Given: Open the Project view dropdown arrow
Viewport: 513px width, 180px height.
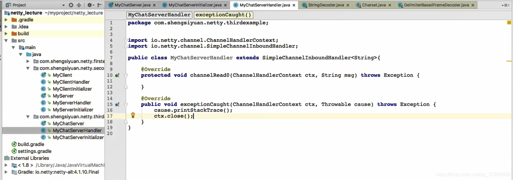Looking at the screenshot, I should click(x=63, y=5).
